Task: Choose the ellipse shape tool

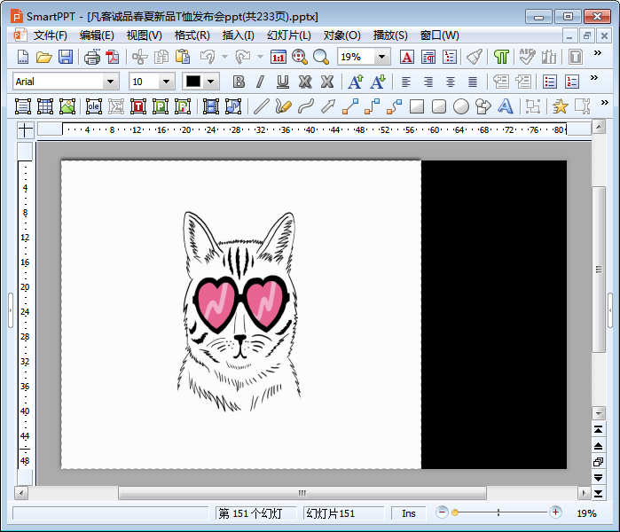Action: pyautogui.click(x=461, y=106)
